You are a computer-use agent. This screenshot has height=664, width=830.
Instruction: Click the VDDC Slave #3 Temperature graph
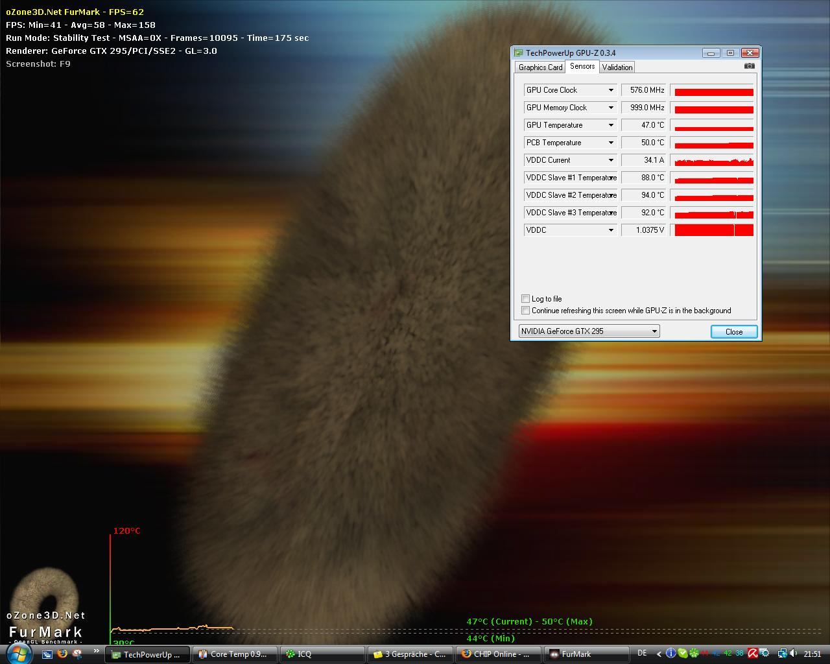(x=713, y=213)
